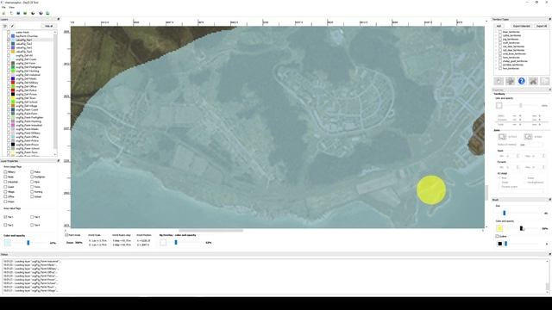Click the first icon in the top toolbar
Viewport: 552px width, 310px height.
pyautogui.click(x=3, y=13)
